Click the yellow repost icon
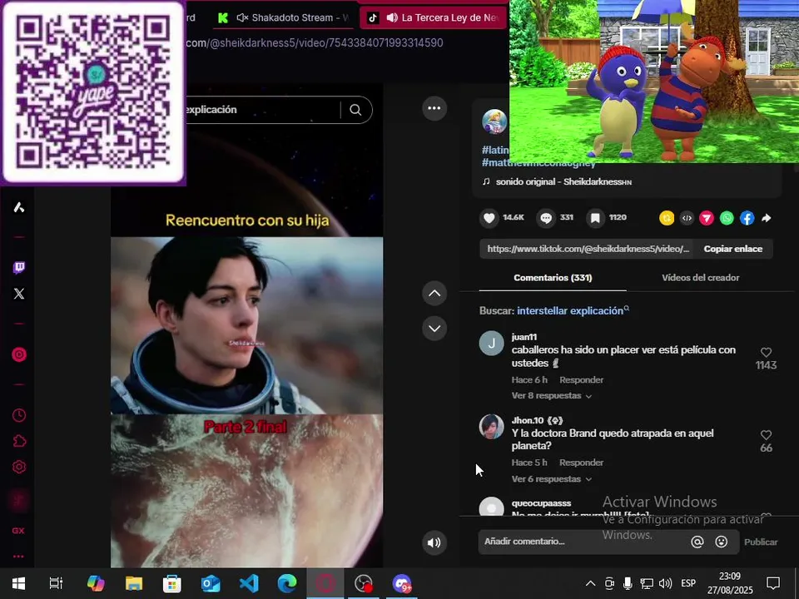 667,218
